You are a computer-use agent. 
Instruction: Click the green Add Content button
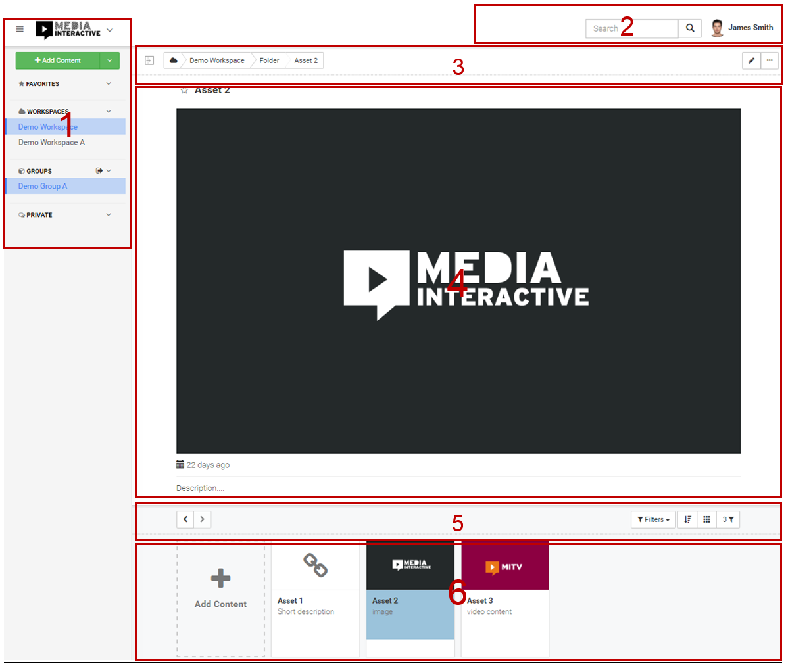pyautogui.click(x=58, y=60)
